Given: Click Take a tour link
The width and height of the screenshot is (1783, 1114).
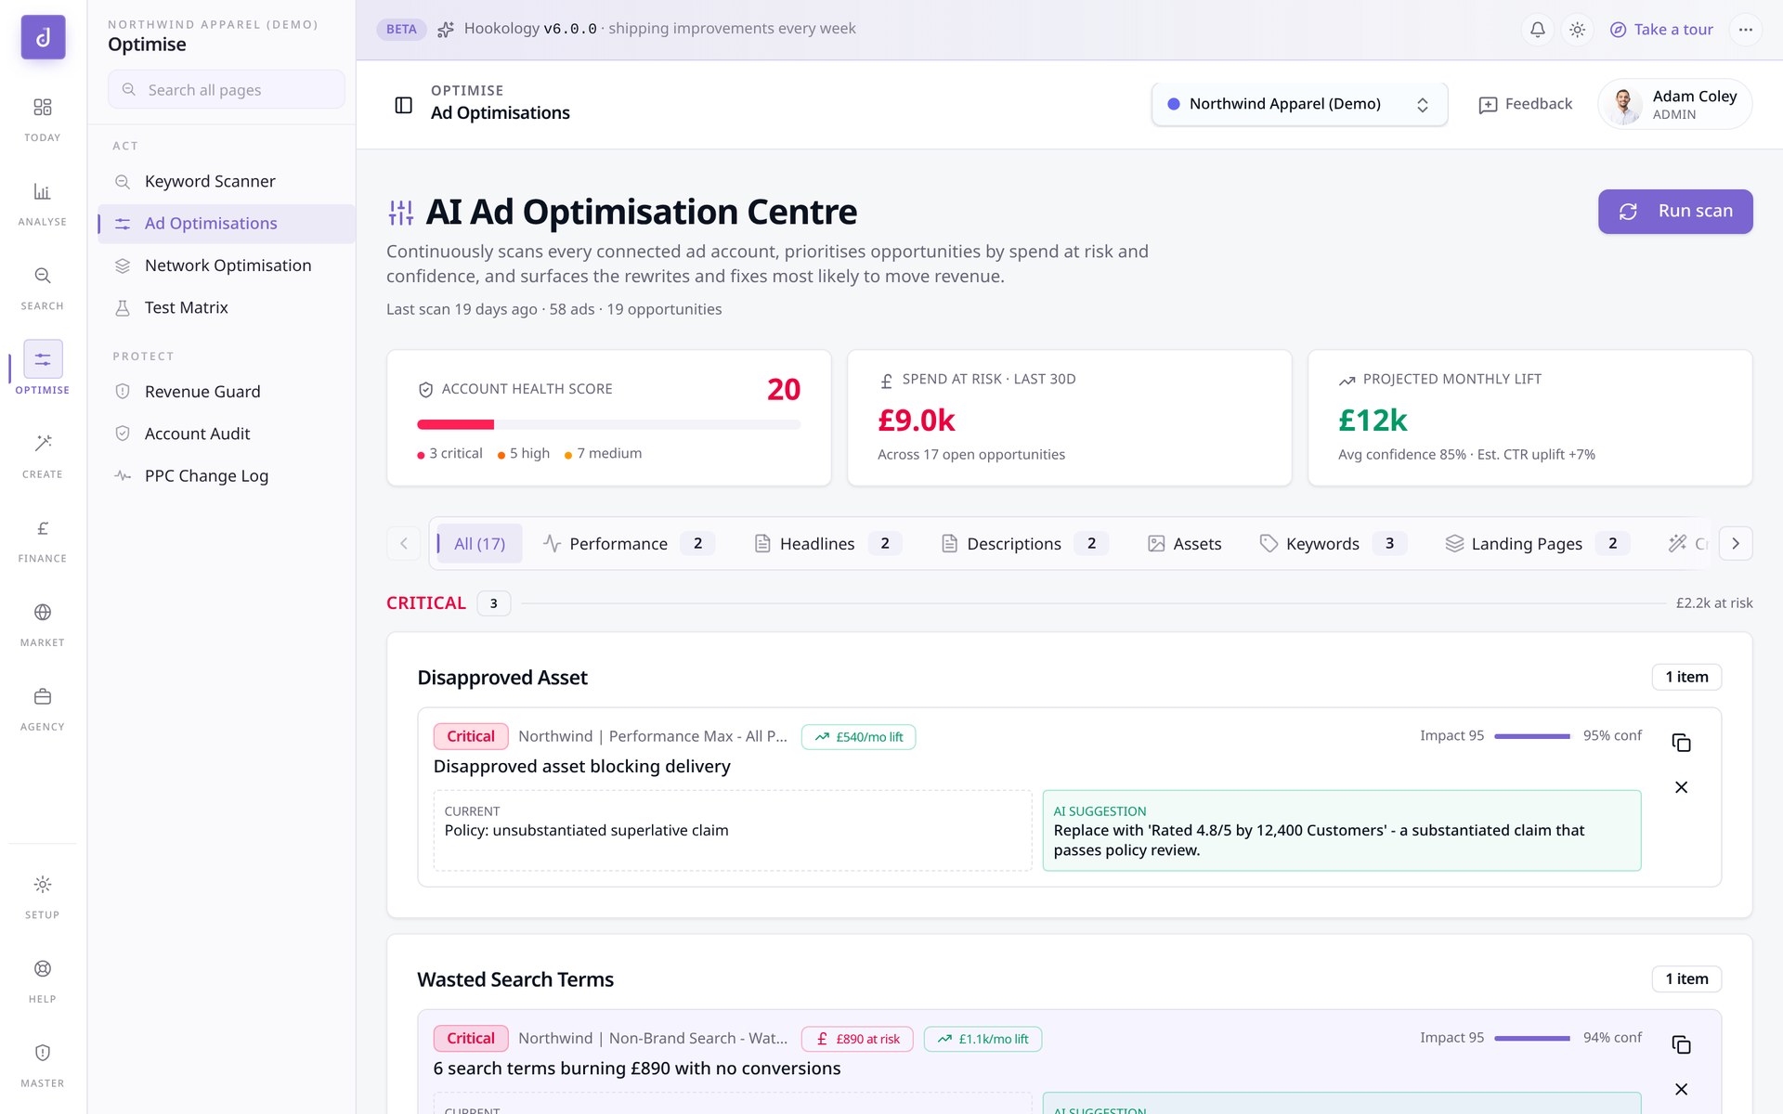Looking at the screenshot, I should coord(1661,30).
